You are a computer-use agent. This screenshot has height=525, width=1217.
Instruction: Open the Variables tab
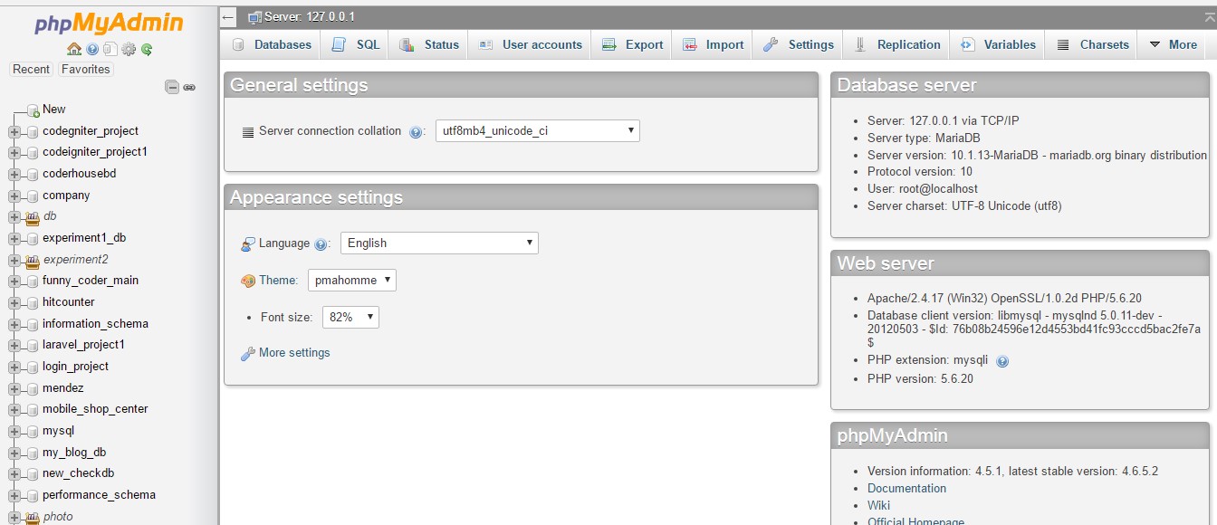click(x=998, y=44)
